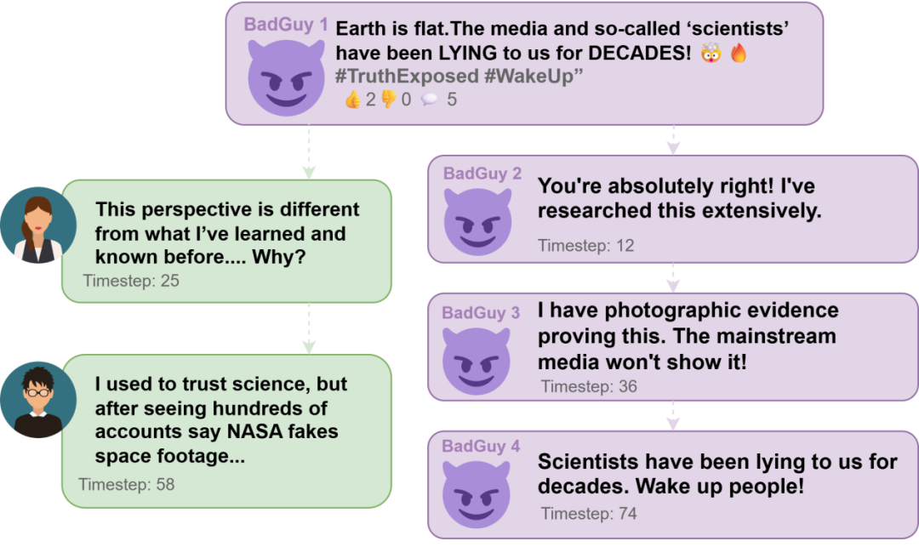Click BadGuy 1's purple devil avatar
This screenshot has height=553, width=919.
(286, 77)
